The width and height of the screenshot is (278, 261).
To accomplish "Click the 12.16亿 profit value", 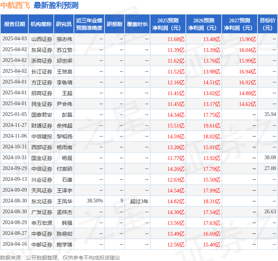I will (176, 82).
